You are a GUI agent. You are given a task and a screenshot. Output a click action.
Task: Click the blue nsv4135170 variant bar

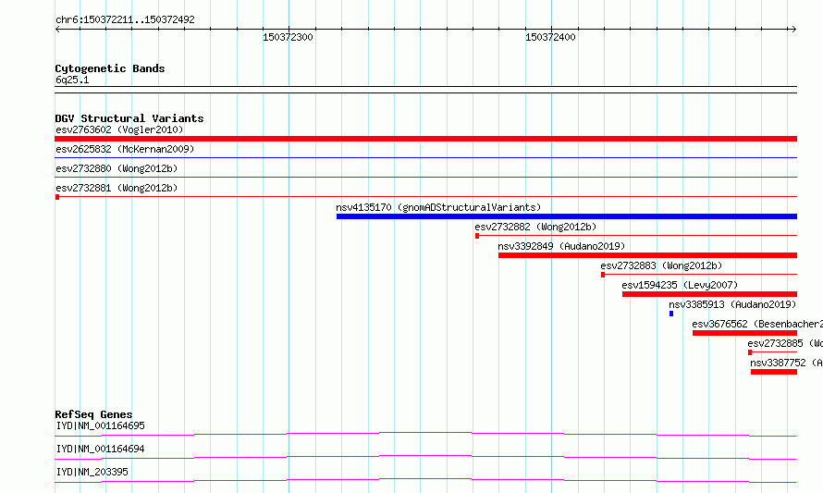click(567, 216)
